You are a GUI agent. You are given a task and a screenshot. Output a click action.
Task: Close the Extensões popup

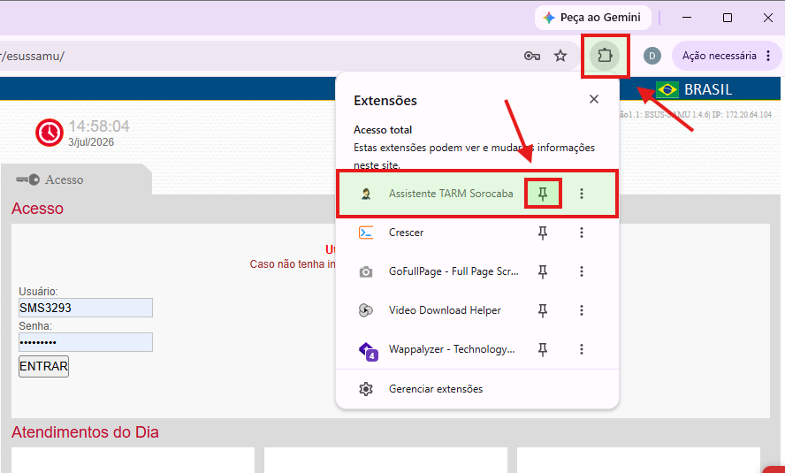pyautogui.click(x=594, y=99)
